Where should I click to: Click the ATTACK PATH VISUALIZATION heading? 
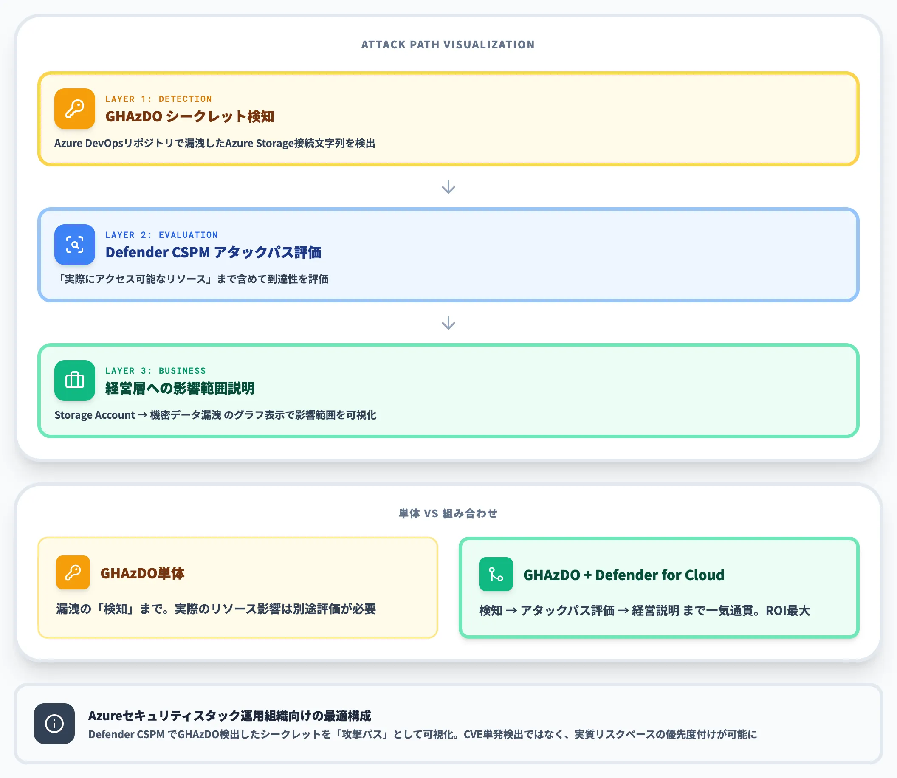448,45
